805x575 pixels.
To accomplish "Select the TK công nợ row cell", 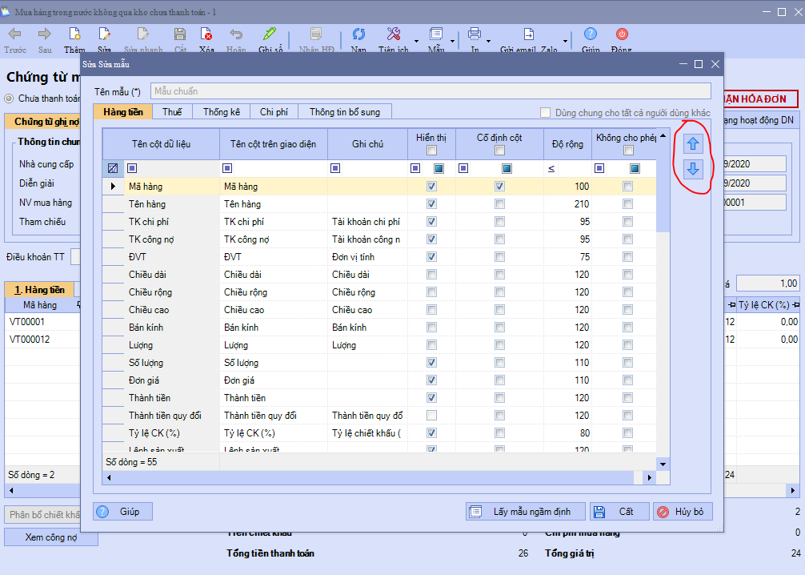I will [x=172, y=239].
